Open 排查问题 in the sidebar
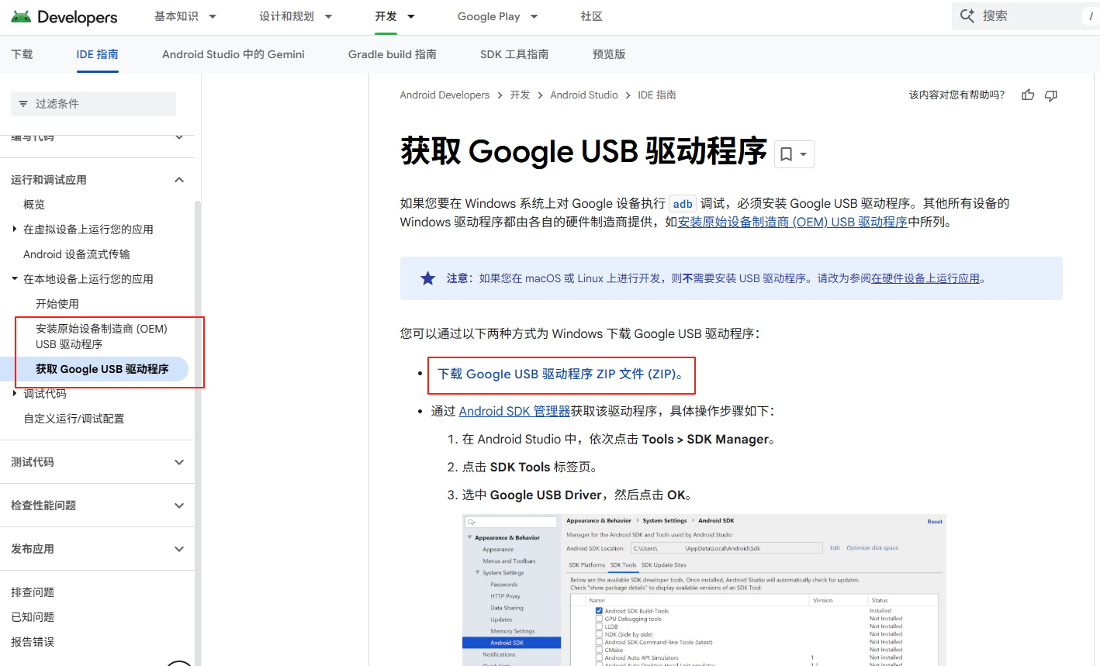 [x=33, y=592]
